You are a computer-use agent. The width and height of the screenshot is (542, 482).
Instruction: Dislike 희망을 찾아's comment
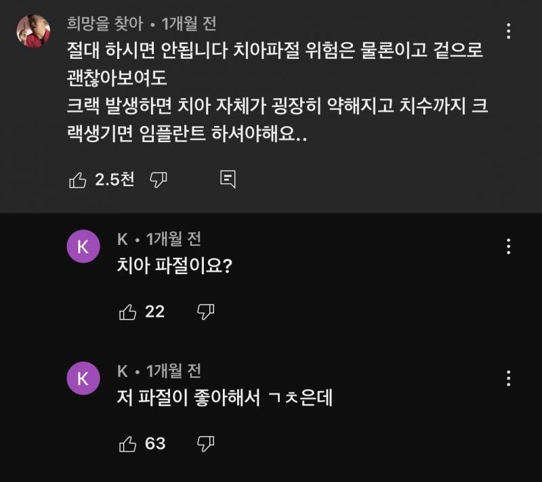coord(158,180)
